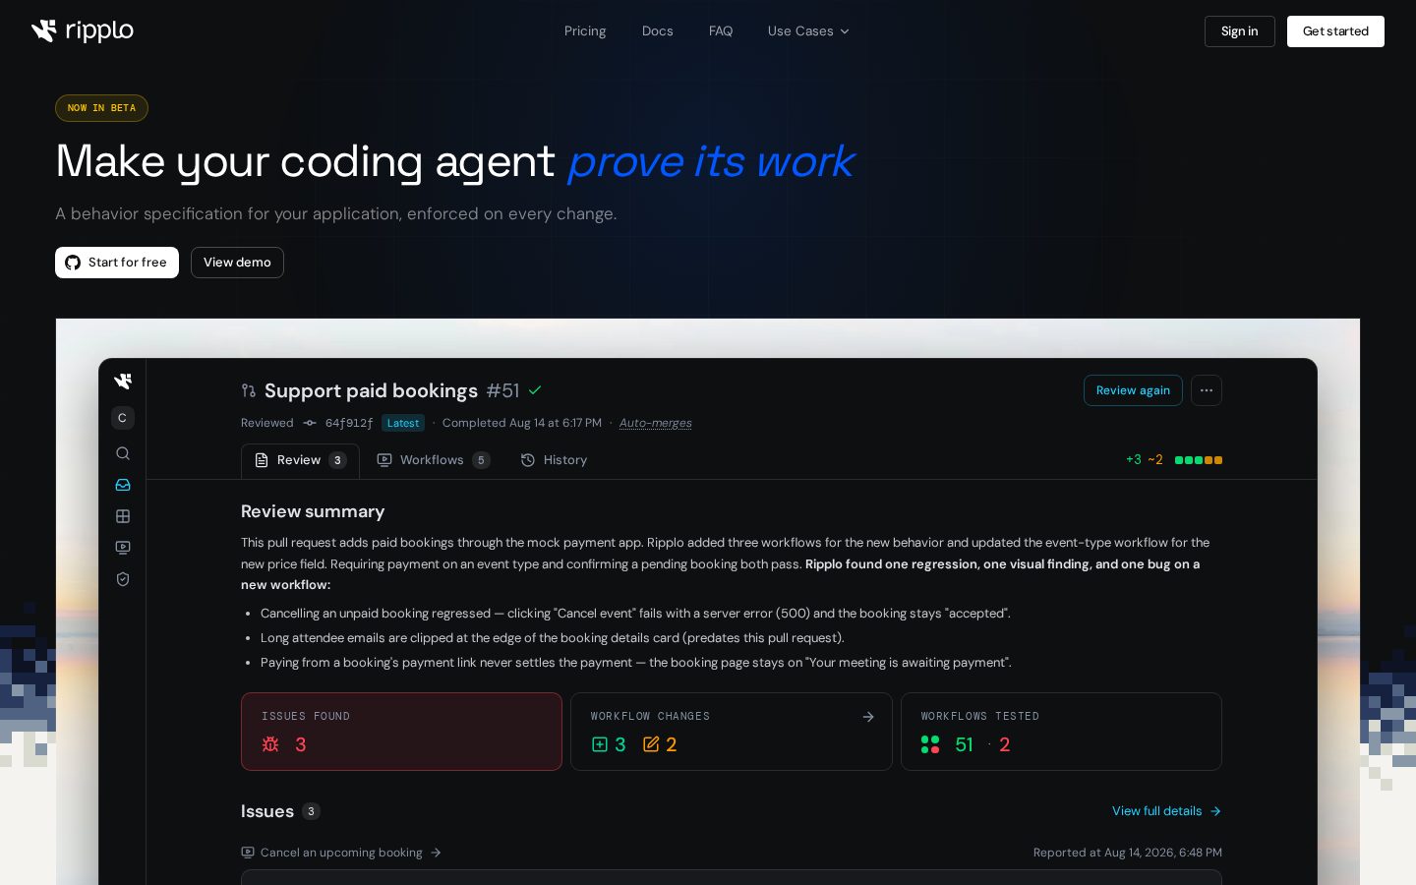Open the monitor play icon in sidebar
1416x885 pixels.
point(123,548)
